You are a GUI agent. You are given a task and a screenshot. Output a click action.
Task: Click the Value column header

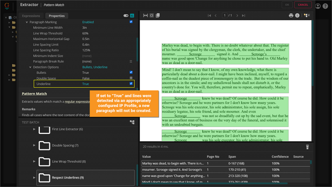click(x=146, y=157)
